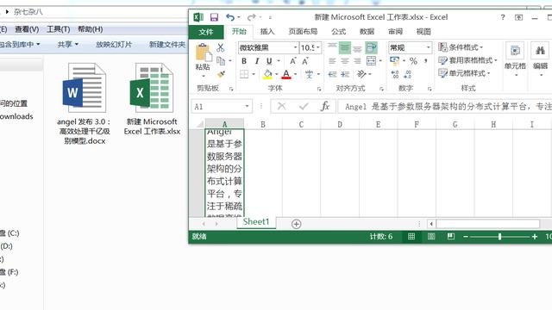This screenshot has height=310, width=552.
Task: Decrease decimal places
Action: [x=408, y=74]
